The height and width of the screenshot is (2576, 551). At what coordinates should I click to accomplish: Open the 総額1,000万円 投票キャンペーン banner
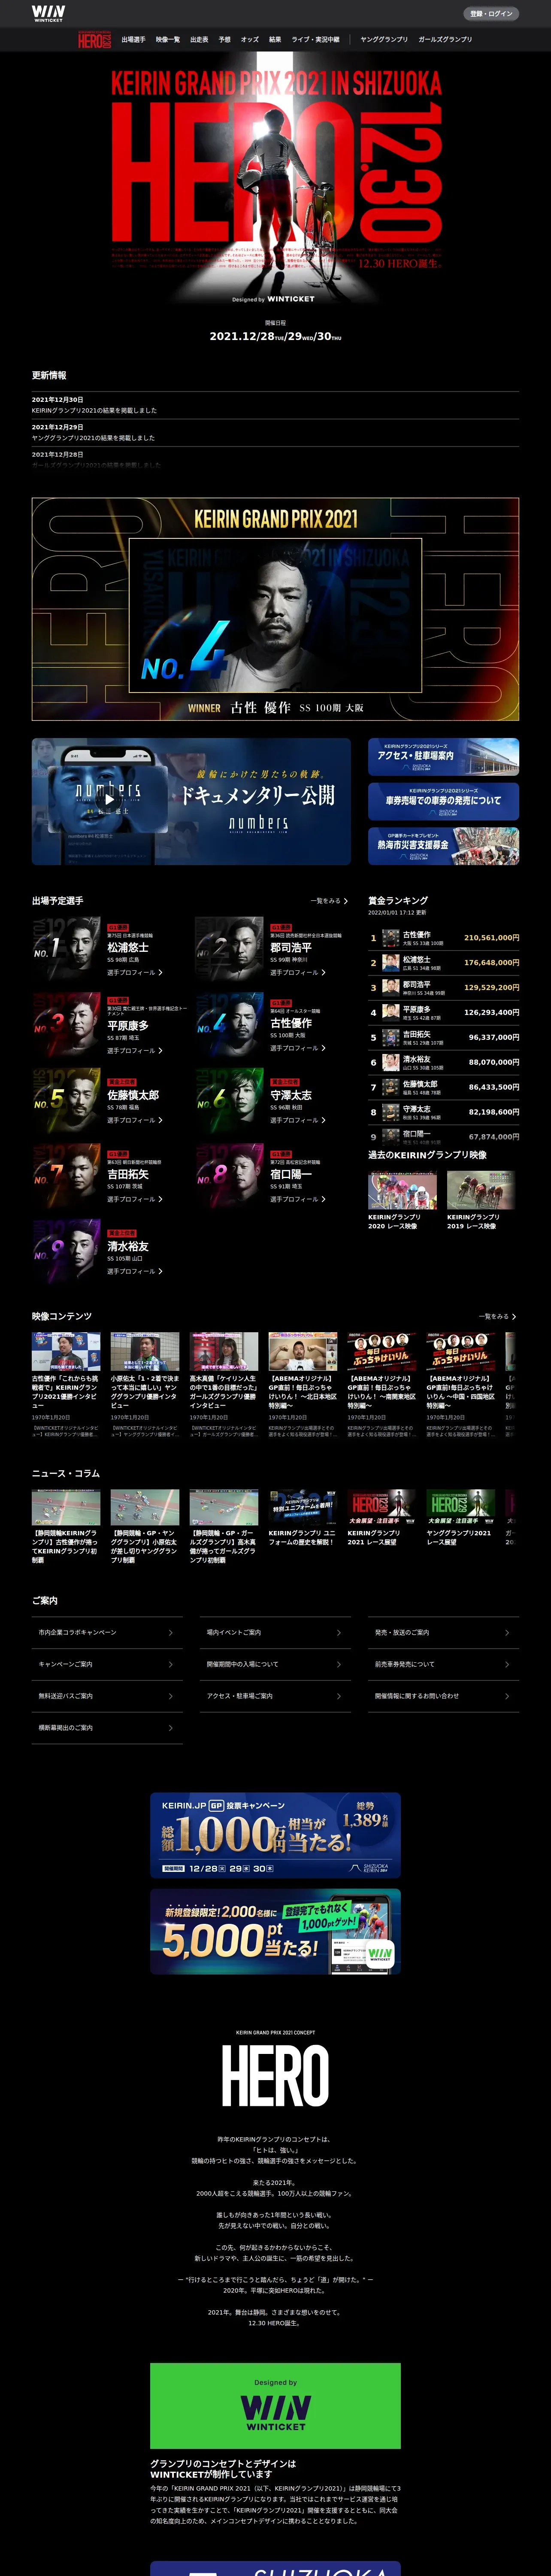point(275,1836)
